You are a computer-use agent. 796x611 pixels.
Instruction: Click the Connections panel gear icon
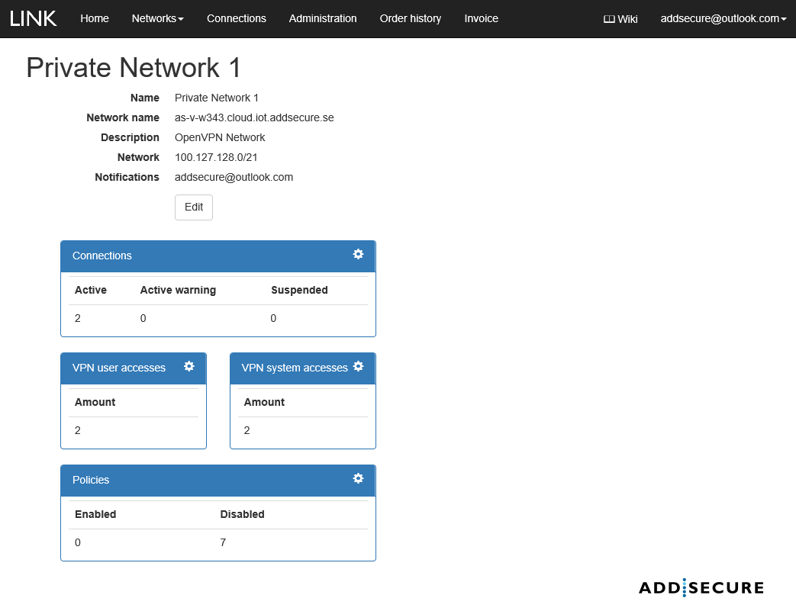click(x=358, y=255)
